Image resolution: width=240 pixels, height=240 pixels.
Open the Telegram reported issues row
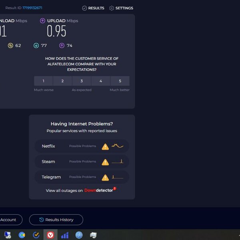82,177
